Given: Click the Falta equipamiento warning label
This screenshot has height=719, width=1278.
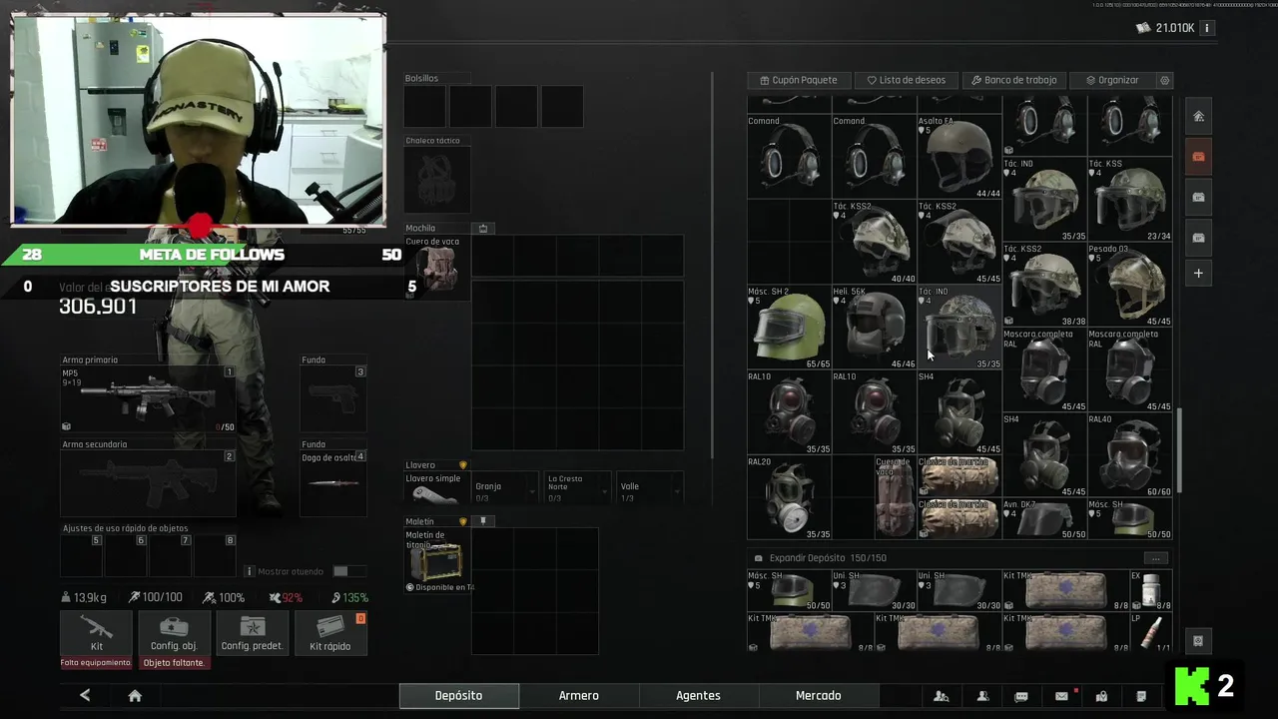Looking at the screenshot, I should click(x=96, y=663).
